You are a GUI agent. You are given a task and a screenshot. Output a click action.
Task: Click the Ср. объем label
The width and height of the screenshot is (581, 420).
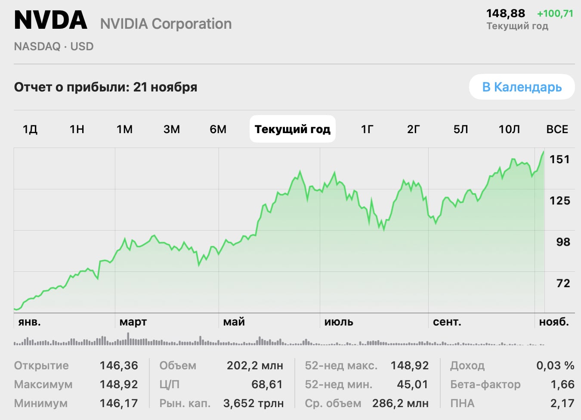(x=333, y=403)
